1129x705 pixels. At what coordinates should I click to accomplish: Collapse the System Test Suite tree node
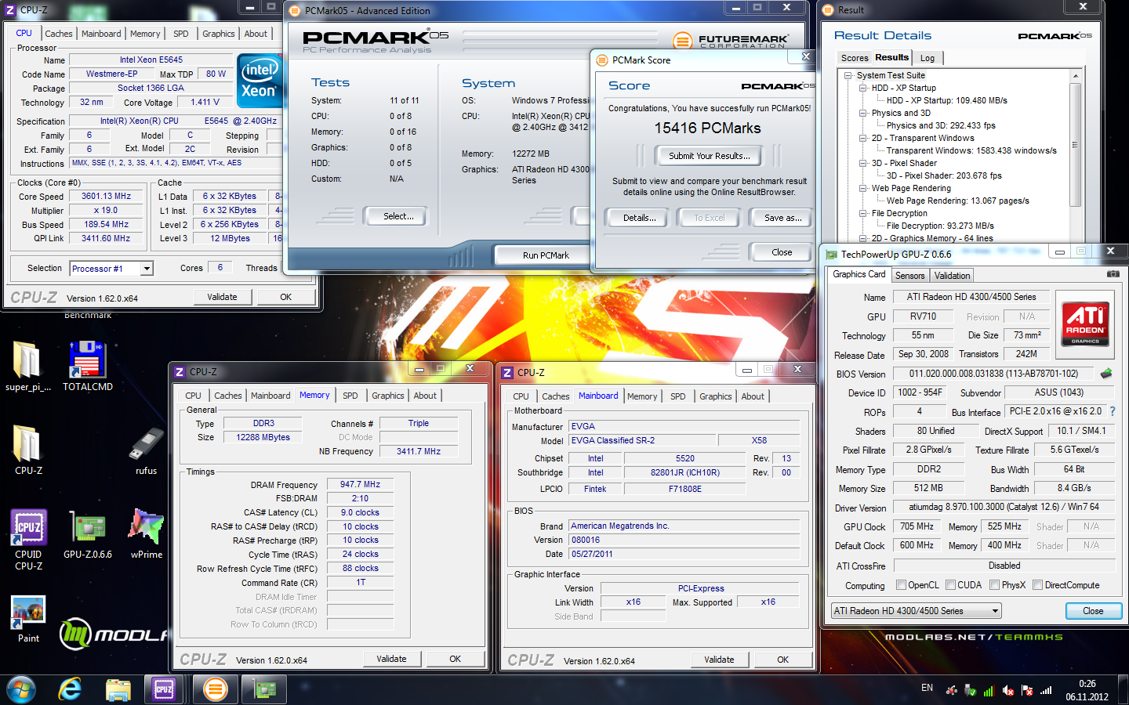(848, 76)
